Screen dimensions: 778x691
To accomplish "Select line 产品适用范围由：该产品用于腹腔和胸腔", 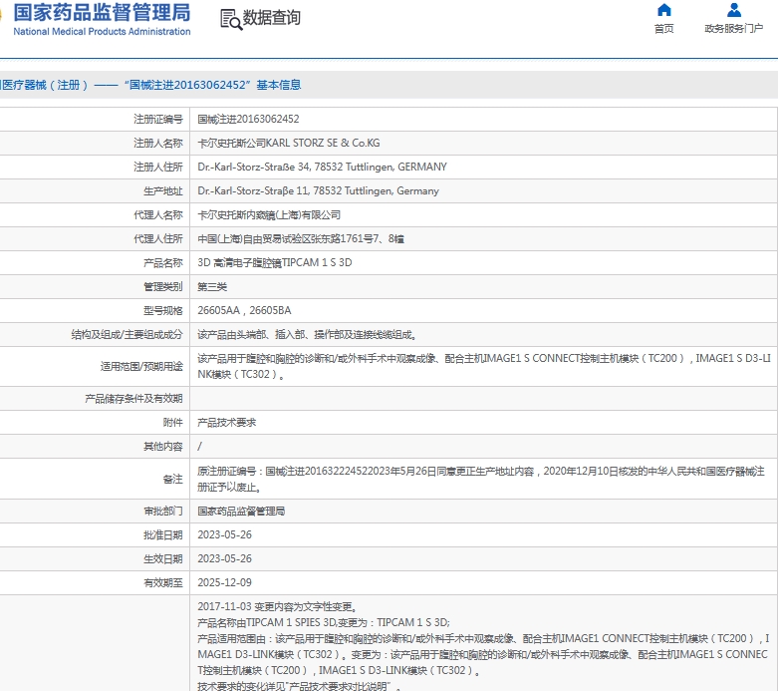I will coord(483,654).
